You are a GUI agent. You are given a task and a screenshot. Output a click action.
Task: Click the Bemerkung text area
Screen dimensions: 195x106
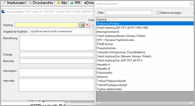57,43
